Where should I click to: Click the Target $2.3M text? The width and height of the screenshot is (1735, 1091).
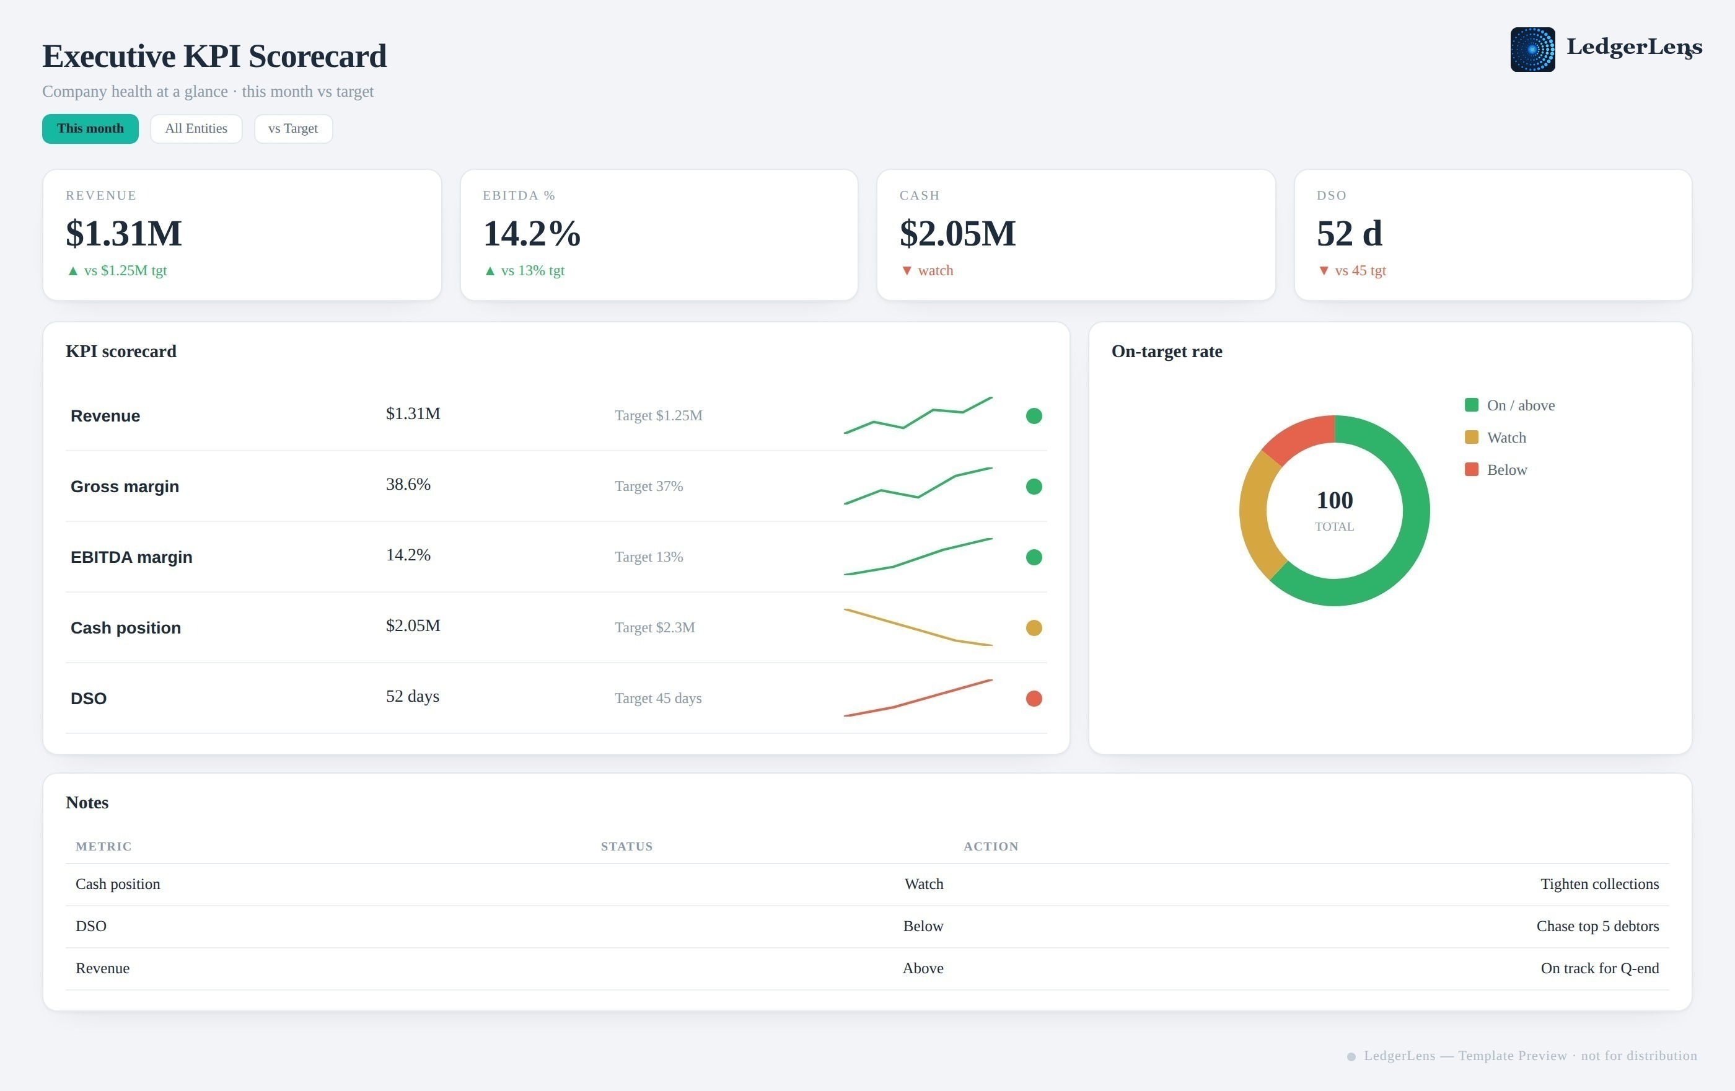pyautogui.click(x=655, y=628)
